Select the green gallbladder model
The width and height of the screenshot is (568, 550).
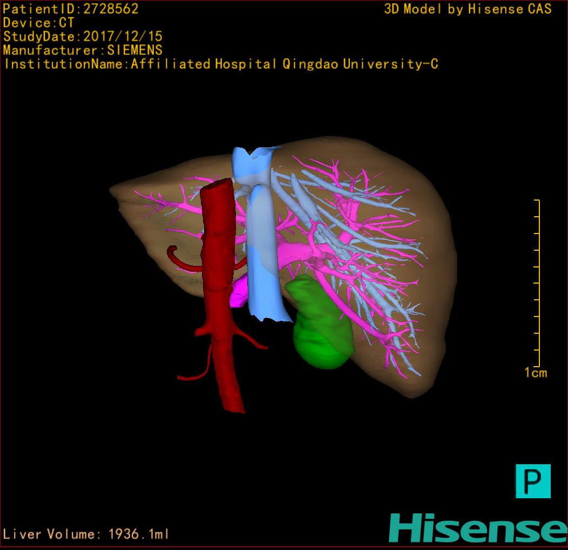click(x=320, y=322)
